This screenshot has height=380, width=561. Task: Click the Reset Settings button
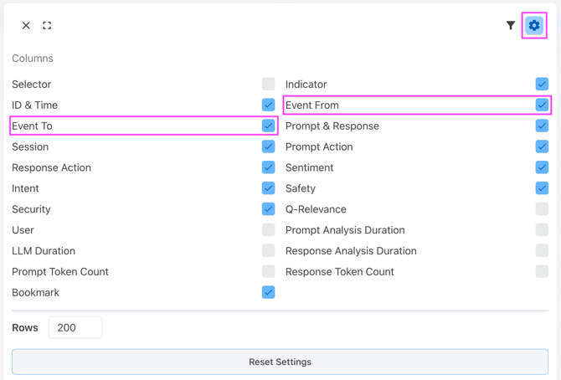click(x=280, y=362)
